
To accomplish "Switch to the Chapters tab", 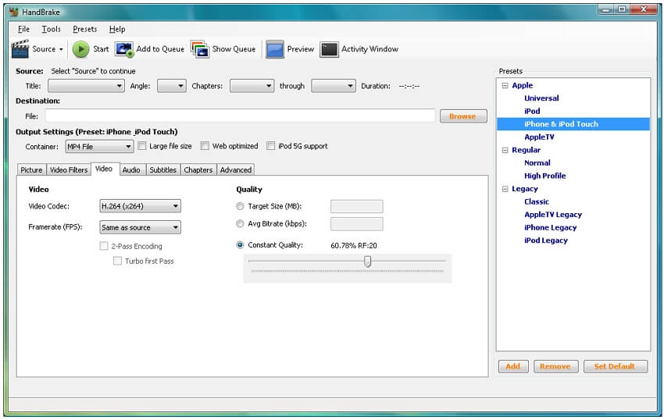I will [198, 169].
